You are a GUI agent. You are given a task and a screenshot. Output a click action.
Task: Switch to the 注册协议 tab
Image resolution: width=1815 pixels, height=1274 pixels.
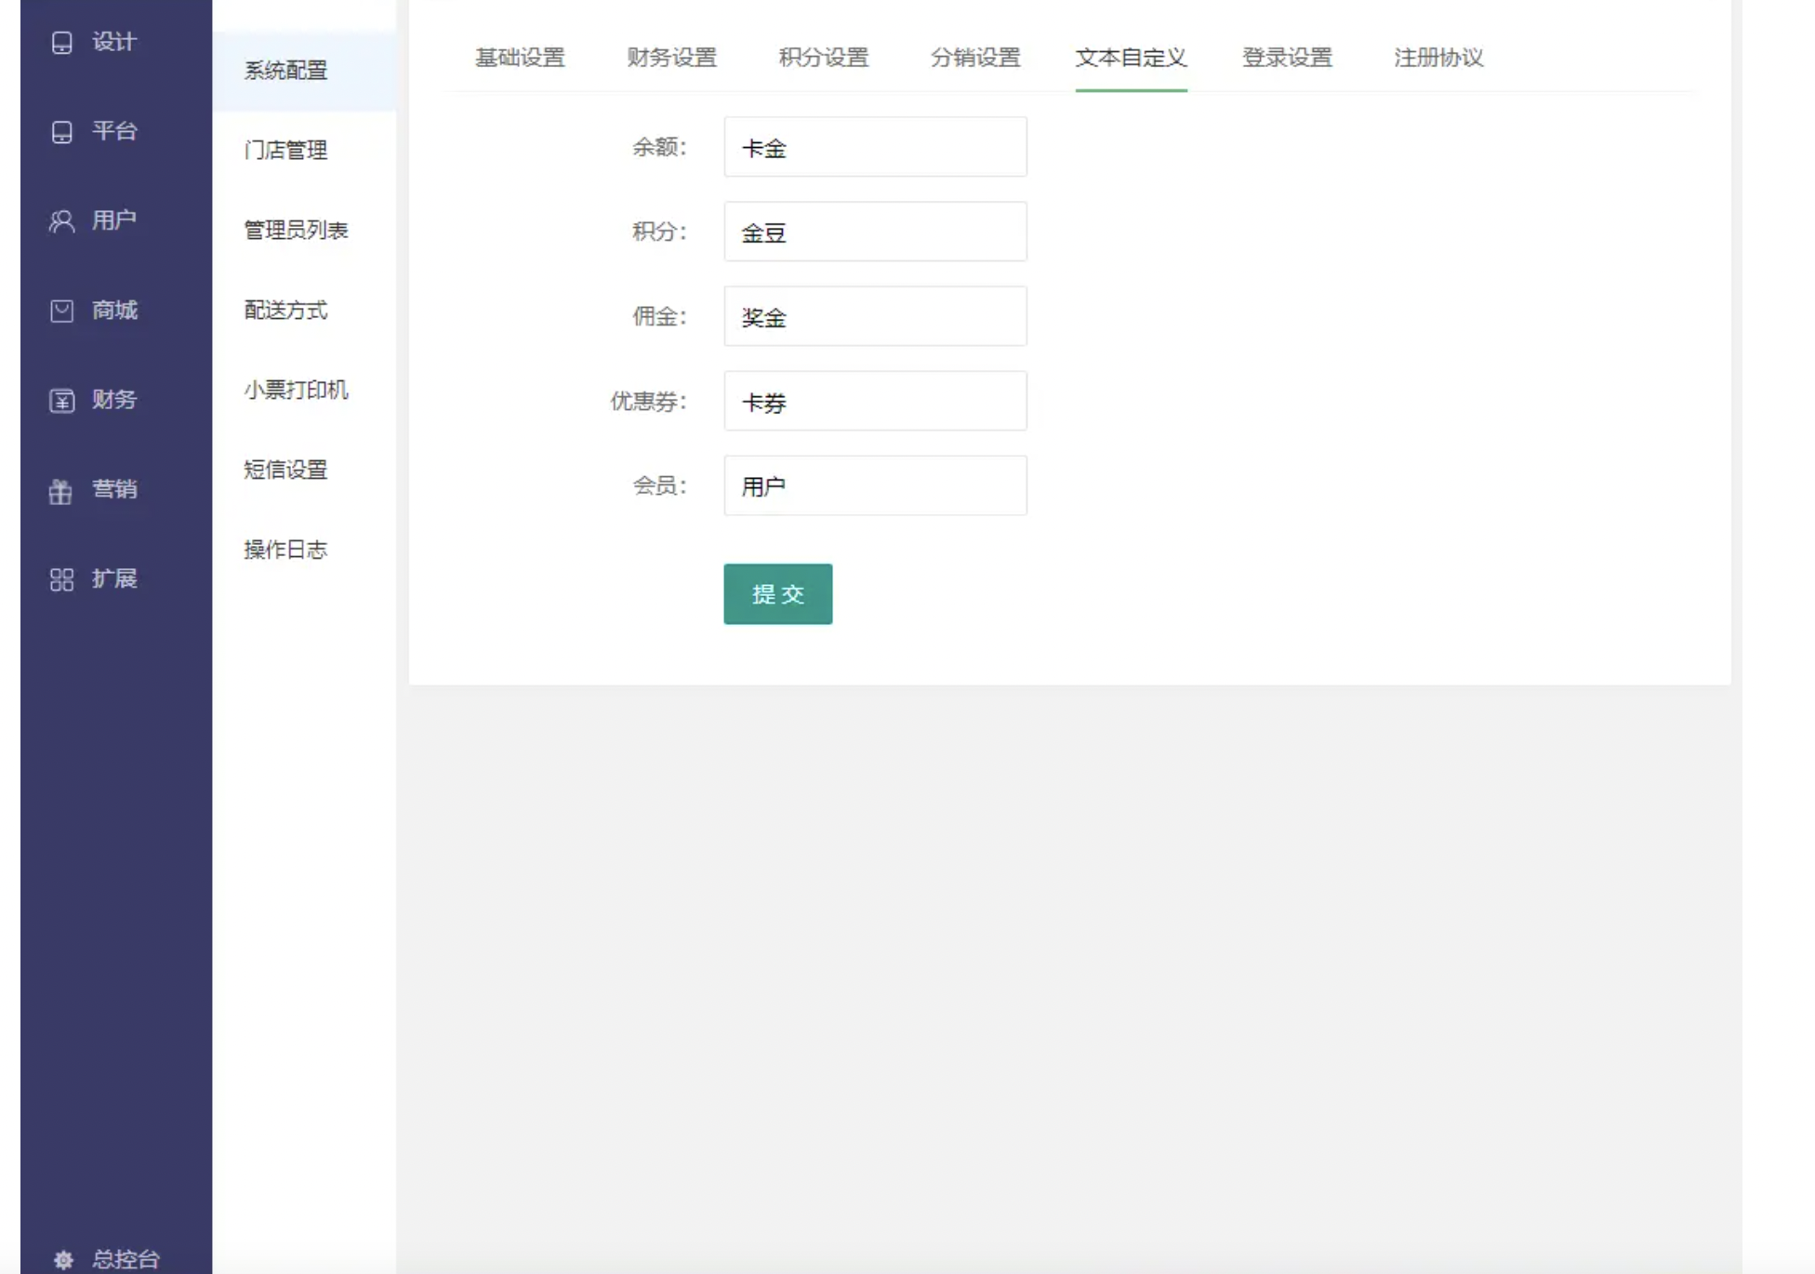coord(1438,58)
